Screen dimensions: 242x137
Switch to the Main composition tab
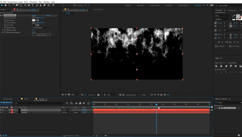pyautogui.click(x=26, y=99)
